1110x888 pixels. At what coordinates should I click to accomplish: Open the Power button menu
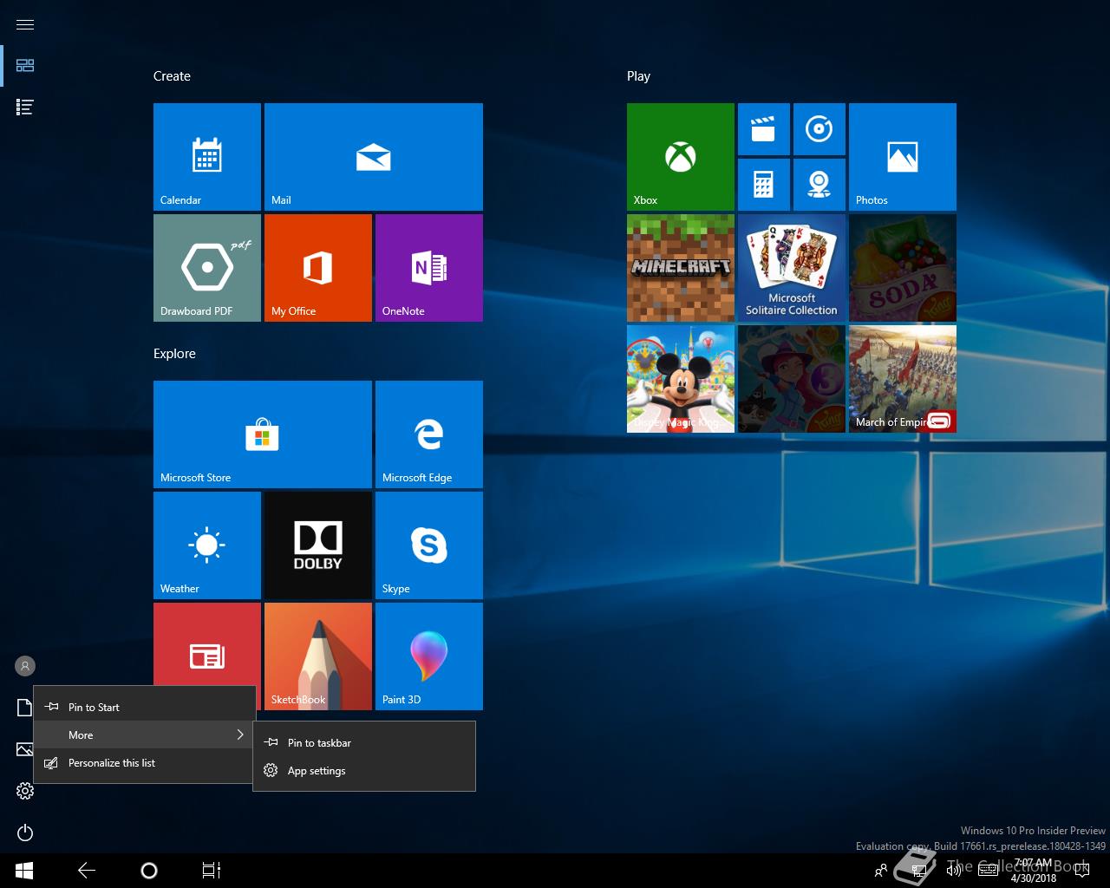pyautogui.click(x=25, y=832)
